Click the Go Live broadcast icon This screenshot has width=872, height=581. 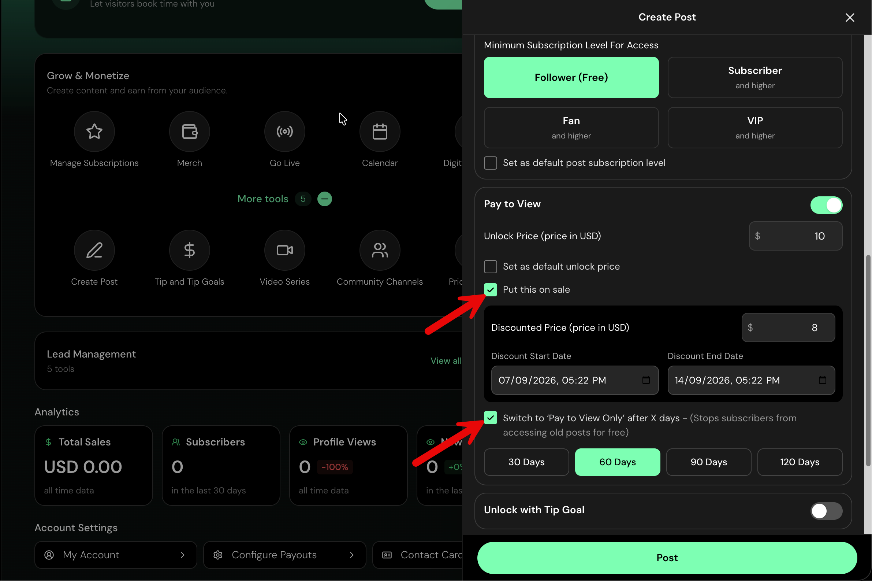coord(284,132)
